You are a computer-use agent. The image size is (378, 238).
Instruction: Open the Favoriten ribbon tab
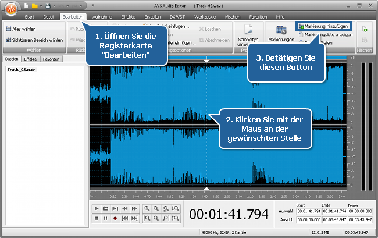click(258, 17)
